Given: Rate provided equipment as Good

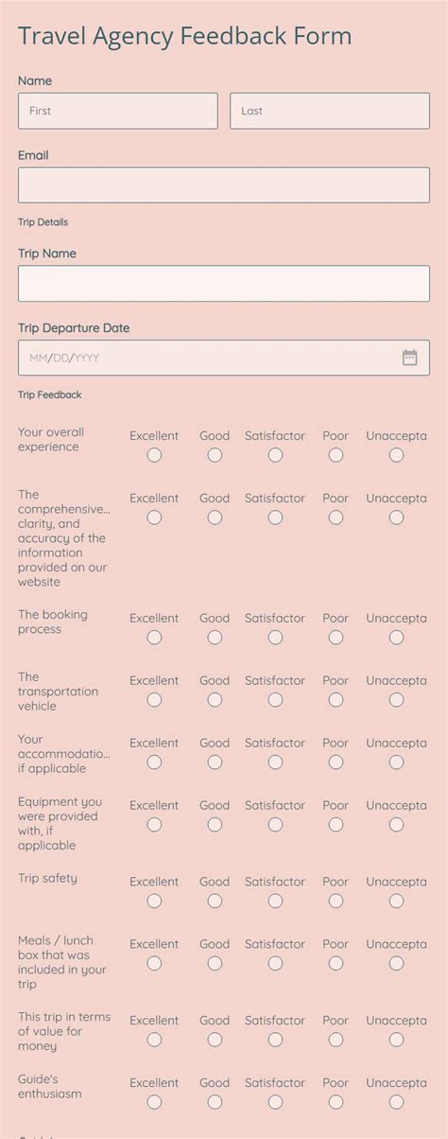Looking at the screenshot, I should (215, 825).
